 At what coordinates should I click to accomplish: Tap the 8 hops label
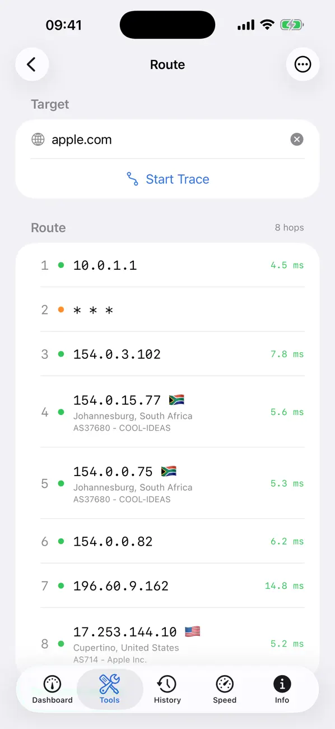pyautogui.click(x=290, y=228)
